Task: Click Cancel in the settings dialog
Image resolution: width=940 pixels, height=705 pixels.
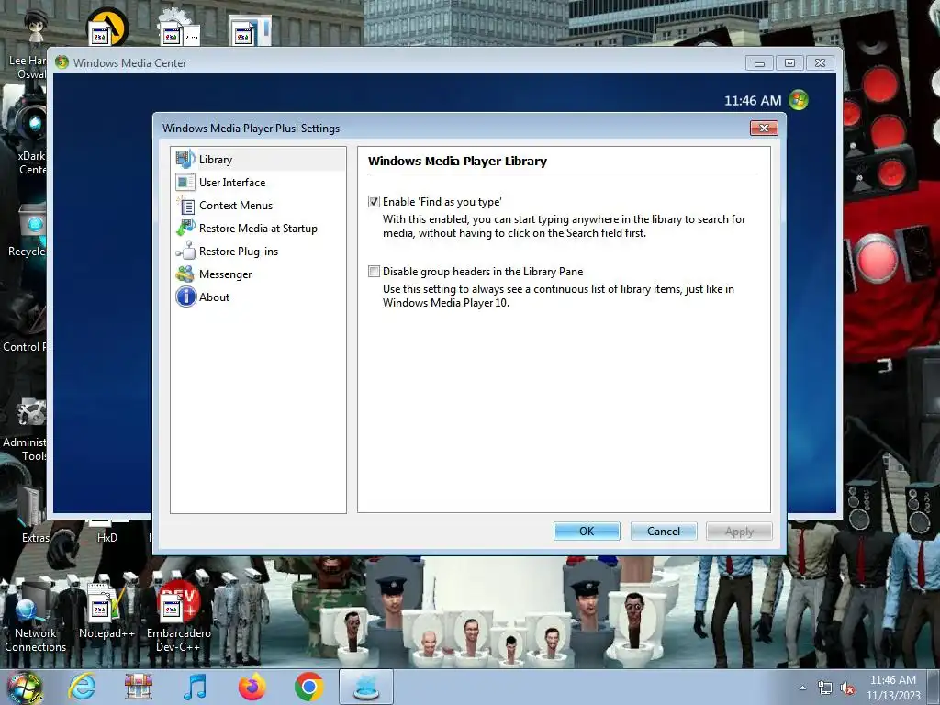Action: point(663,532)
